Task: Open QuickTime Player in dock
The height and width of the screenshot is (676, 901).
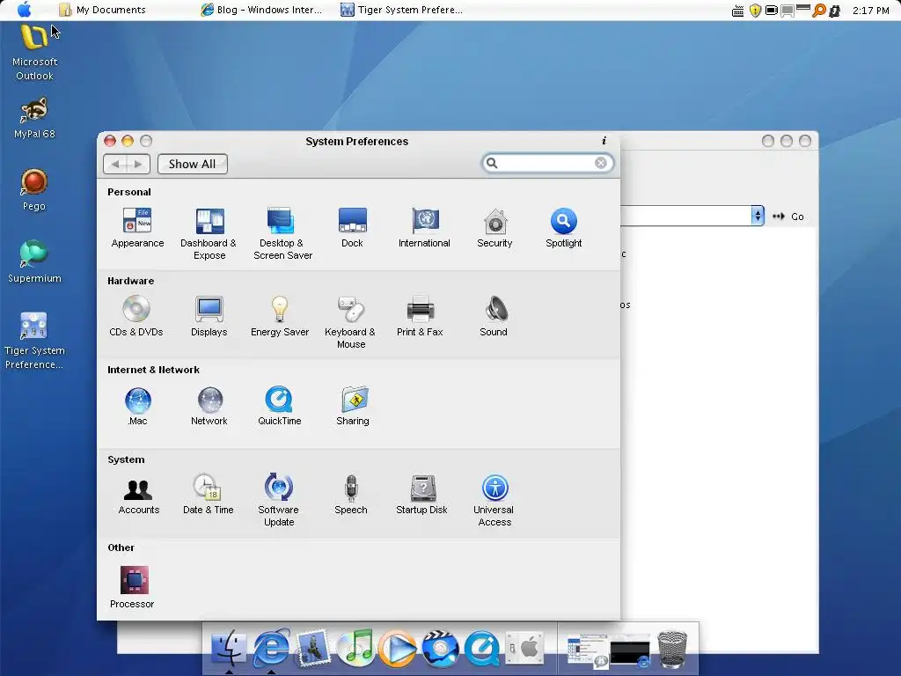Action: [482, 649]
